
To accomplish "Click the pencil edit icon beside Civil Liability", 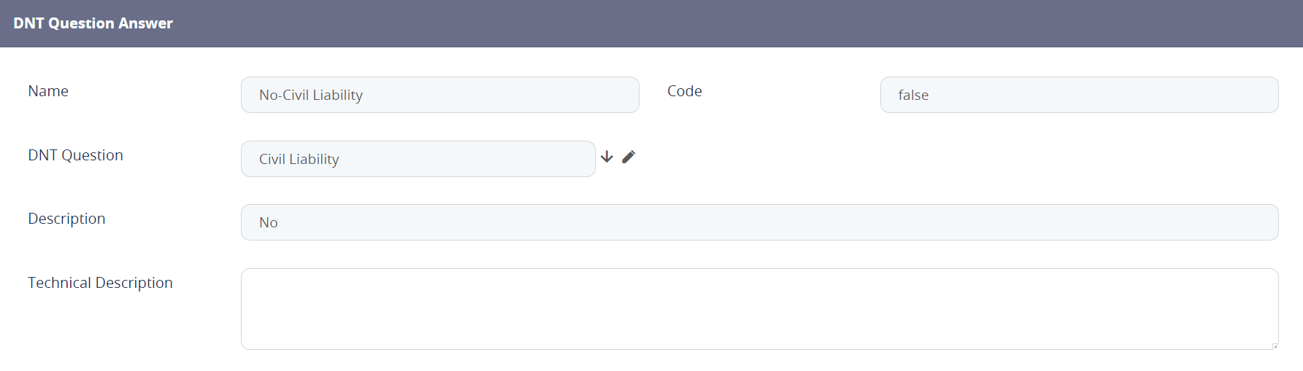I will [x=629, y=157].
